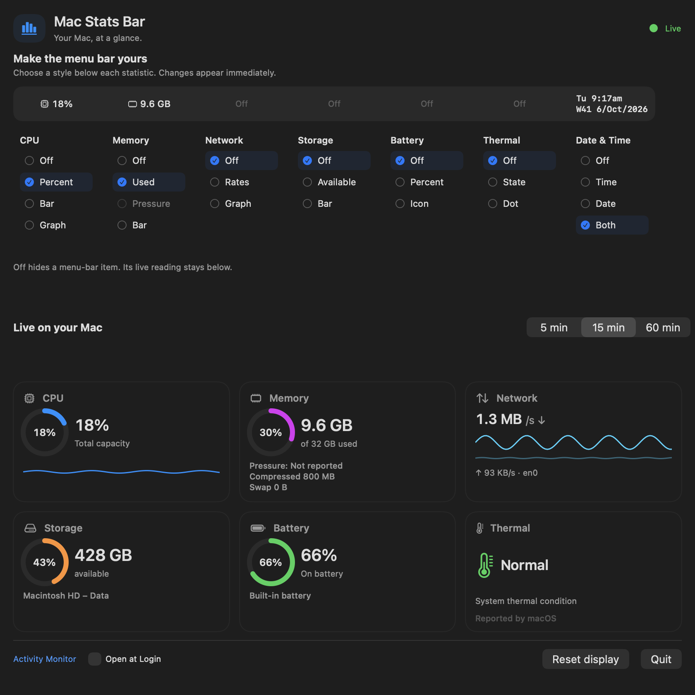
Task: Click the network download arrow icon
Action: [542, 420]
